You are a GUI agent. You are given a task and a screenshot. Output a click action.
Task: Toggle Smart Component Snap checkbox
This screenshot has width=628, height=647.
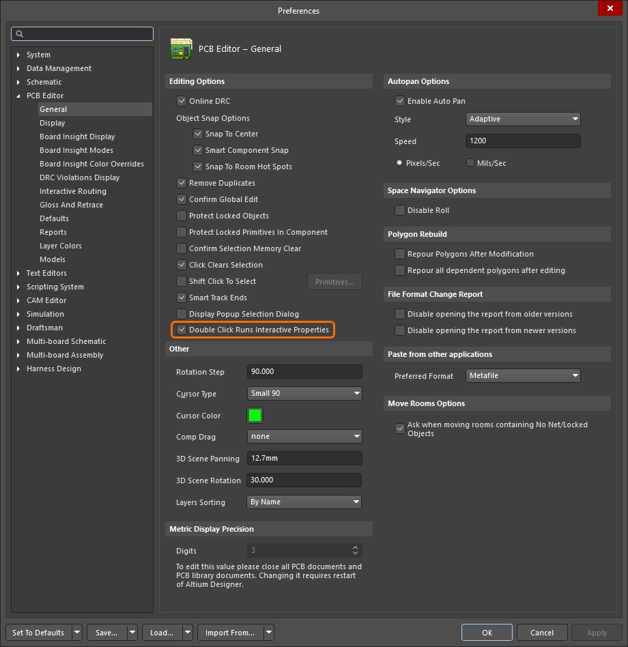[198, 150]
